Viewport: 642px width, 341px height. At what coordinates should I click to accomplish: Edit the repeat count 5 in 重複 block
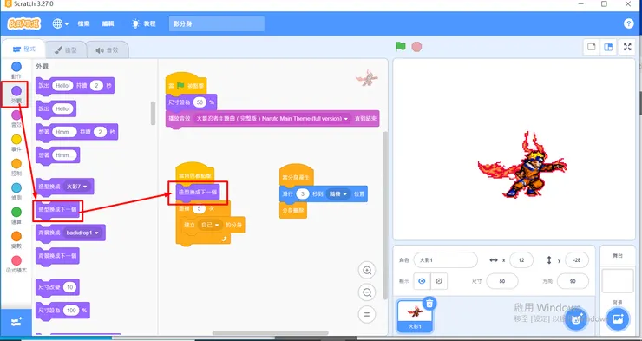click(199, 209)
